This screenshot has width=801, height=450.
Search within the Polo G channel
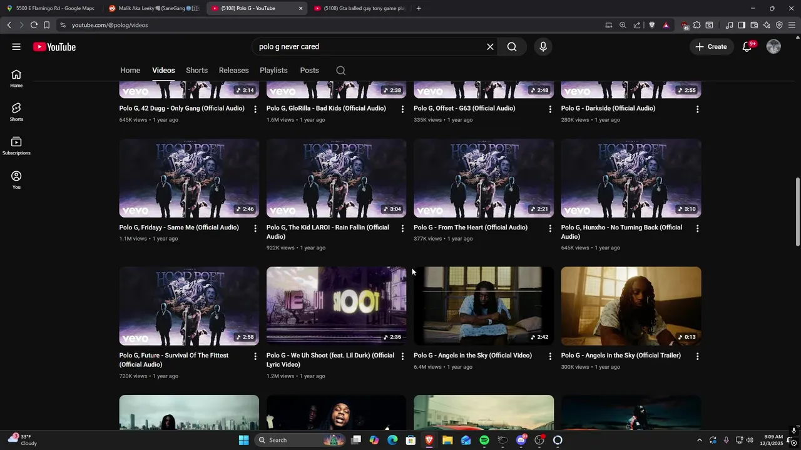(x=340, y=71)
